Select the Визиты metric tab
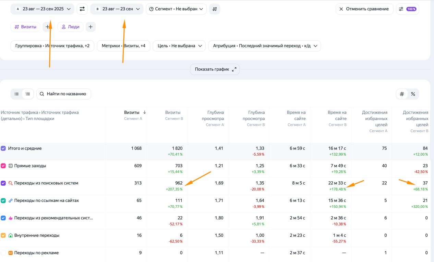Screen dimensions: 434x262 25,27
